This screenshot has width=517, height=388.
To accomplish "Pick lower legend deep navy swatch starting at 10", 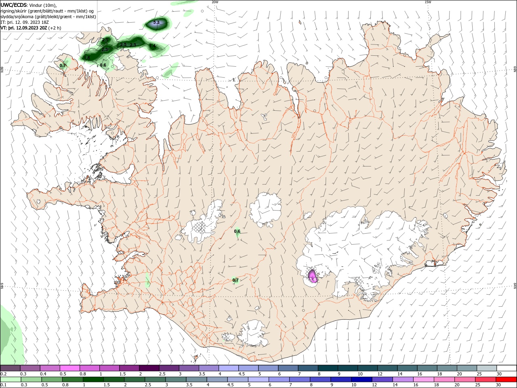I will pyautogui.click(x=361, y=380).
